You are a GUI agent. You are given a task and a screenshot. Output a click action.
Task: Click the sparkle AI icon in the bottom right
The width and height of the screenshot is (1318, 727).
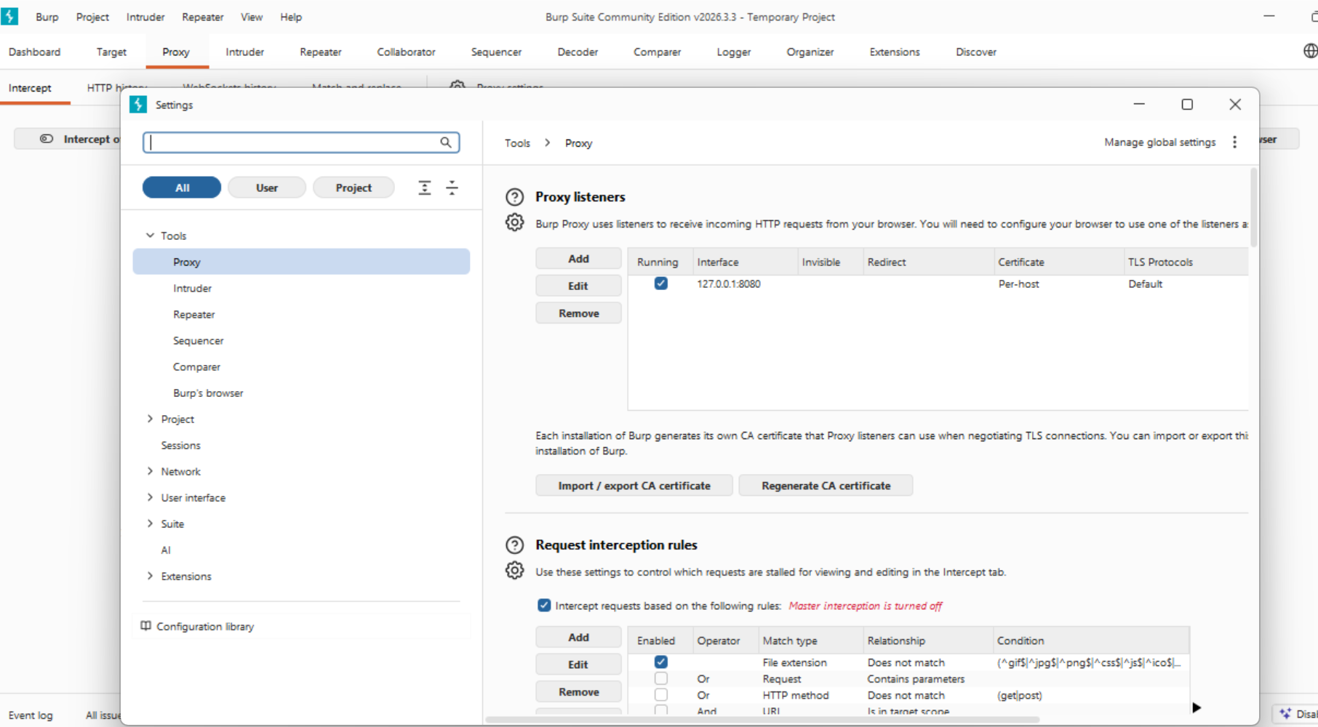(1285, 714)
